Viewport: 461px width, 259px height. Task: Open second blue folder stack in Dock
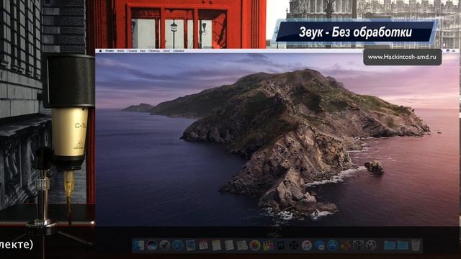pos(403,245)
